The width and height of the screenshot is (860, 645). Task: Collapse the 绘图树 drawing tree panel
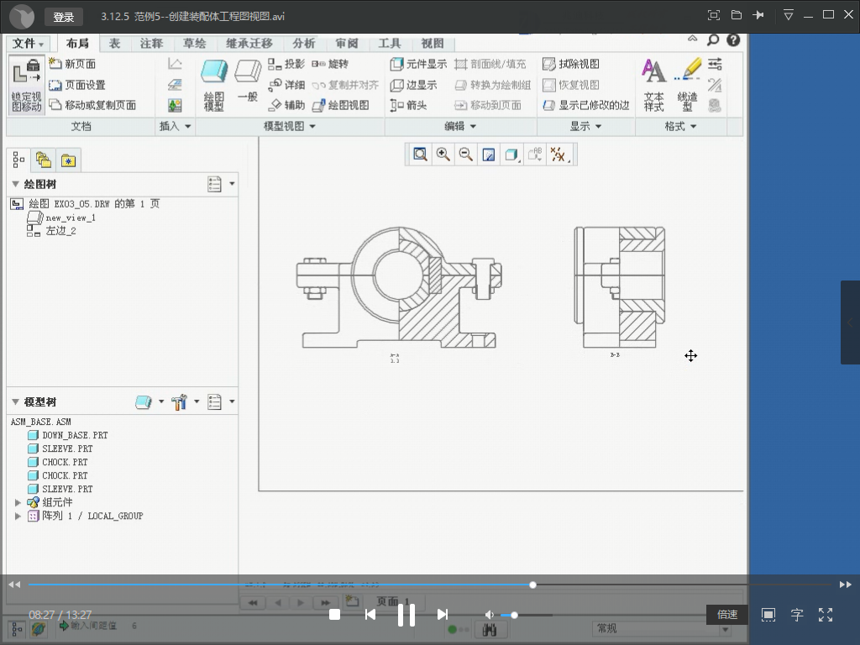pos(15,184)
